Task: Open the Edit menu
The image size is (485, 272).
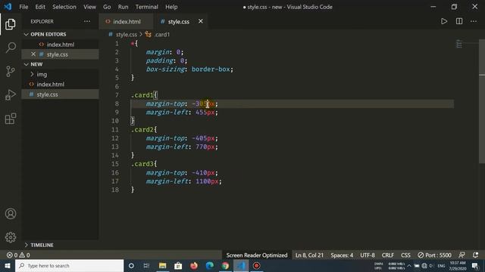Action: coord(40,7)
